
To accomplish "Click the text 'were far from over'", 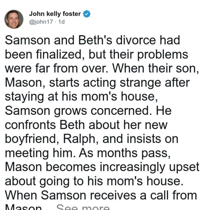I will [x=56, y=68].
